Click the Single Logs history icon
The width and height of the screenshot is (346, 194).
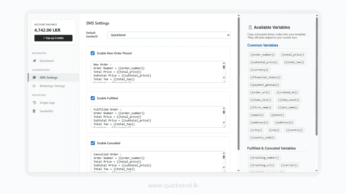(34, 103)
